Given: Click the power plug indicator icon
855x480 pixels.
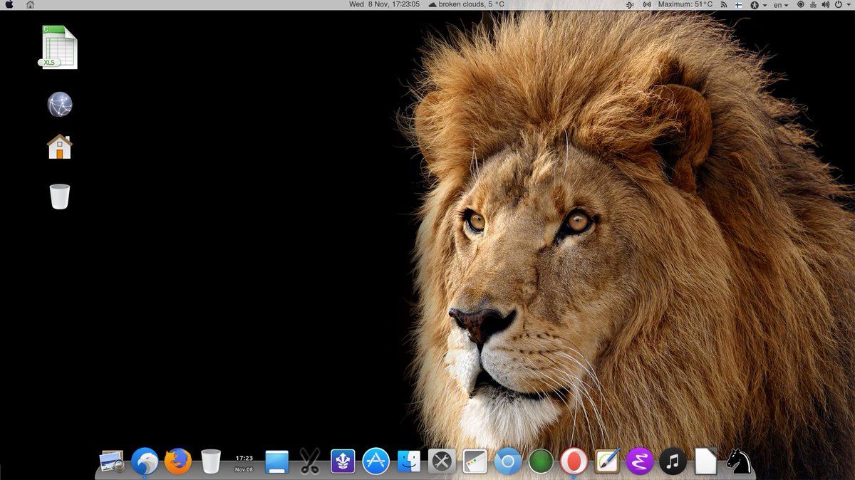Looking at the screenshot, I should tap(629, 5).
